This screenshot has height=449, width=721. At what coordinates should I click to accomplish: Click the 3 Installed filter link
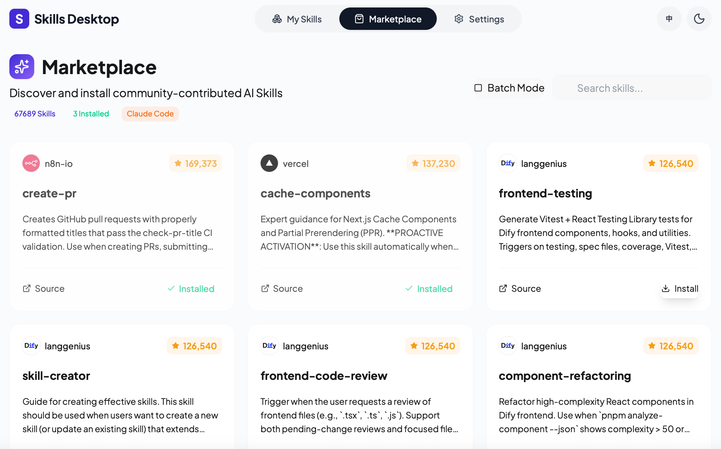click(x=91, y=113)
